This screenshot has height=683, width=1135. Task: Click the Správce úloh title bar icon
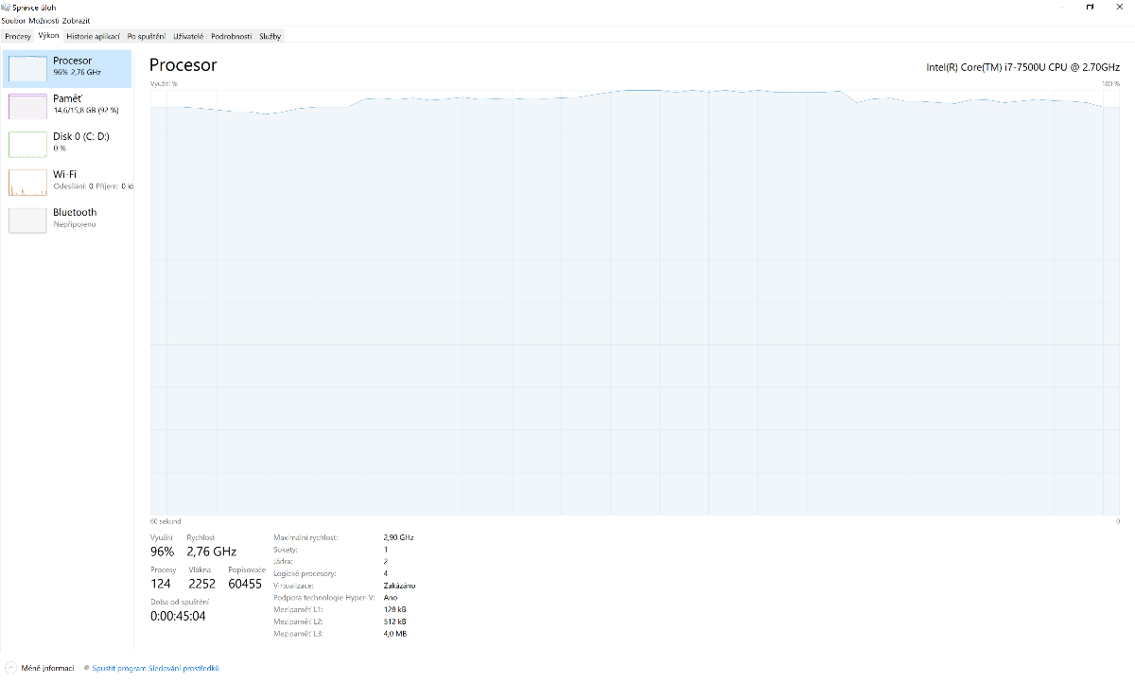pyautogui.click(x=6, y=7)
